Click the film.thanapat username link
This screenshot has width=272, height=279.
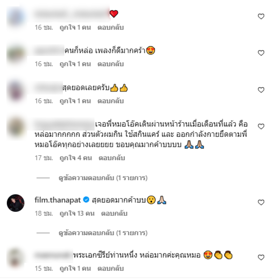[x=57, y=200]
